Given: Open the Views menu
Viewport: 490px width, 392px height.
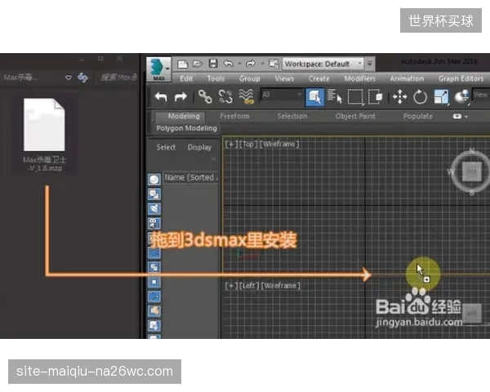Looking at the screenshot, I should (x=284, y=78).
